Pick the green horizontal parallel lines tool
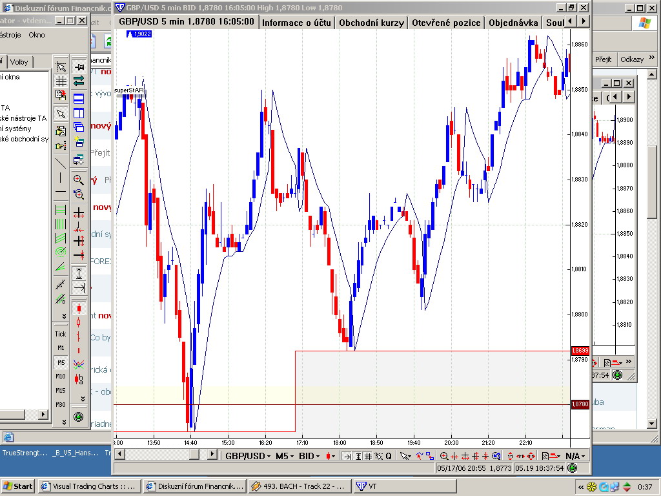661x496 pixels. coord(61,210)
